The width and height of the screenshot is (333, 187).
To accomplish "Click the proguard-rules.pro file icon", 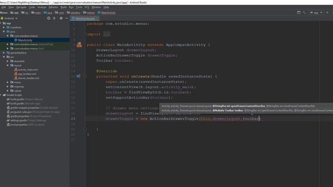I will pyautogui.click(x=8, y=112).
